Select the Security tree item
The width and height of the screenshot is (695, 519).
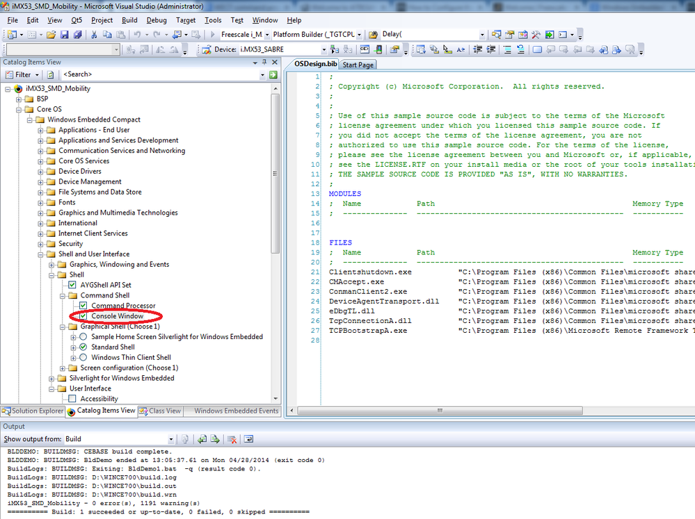tap(70, 244)
